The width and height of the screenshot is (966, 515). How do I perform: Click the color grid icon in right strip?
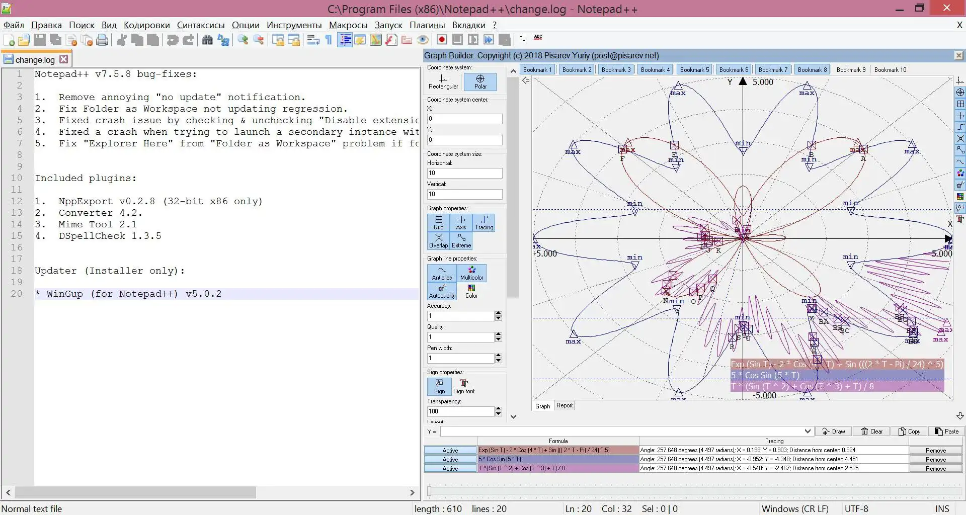[960, 197]
